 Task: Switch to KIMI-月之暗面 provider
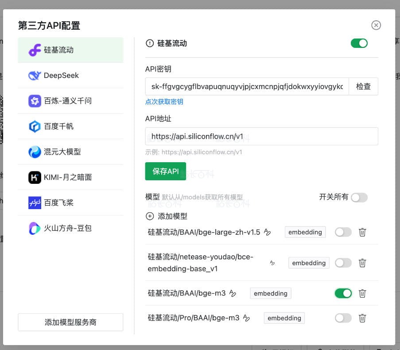(71, 177)
